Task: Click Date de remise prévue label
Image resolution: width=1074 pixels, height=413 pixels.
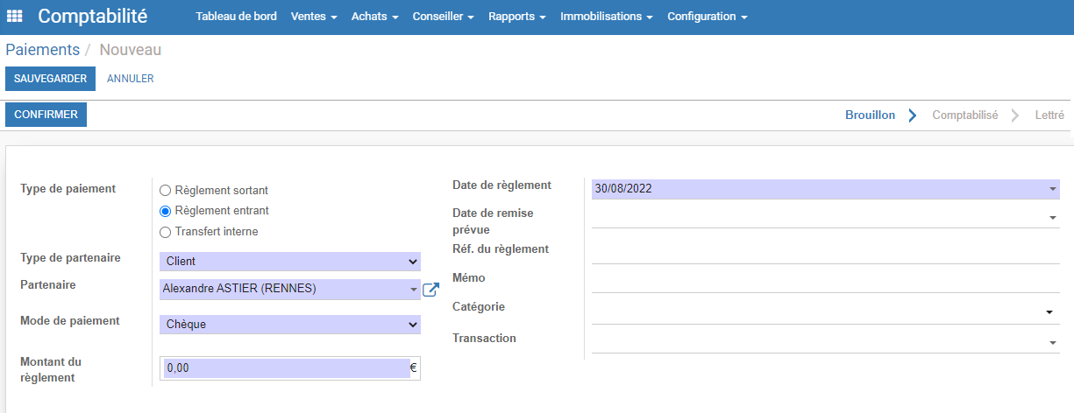Action: click(493, 221)
